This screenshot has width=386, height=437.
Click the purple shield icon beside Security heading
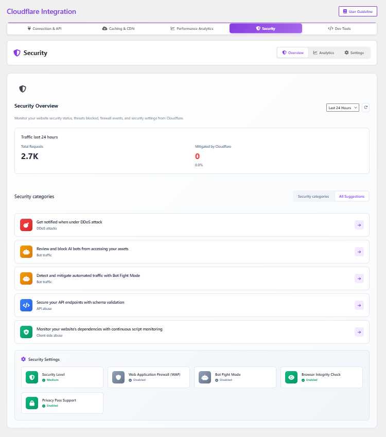[17, 53]
